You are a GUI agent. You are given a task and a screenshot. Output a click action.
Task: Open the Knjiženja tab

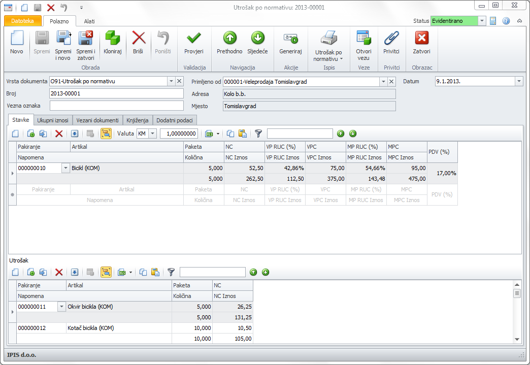[x=137, y=120]
